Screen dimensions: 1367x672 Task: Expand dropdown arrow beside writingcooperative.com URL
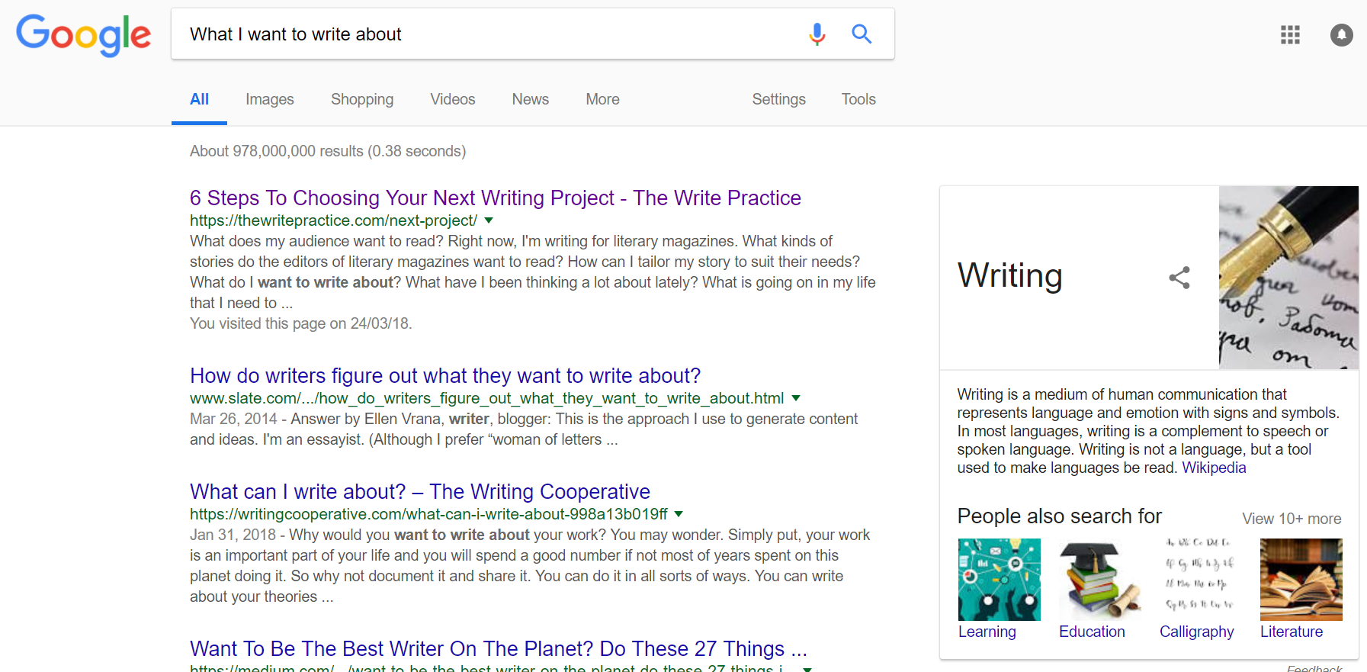[679, 514]
